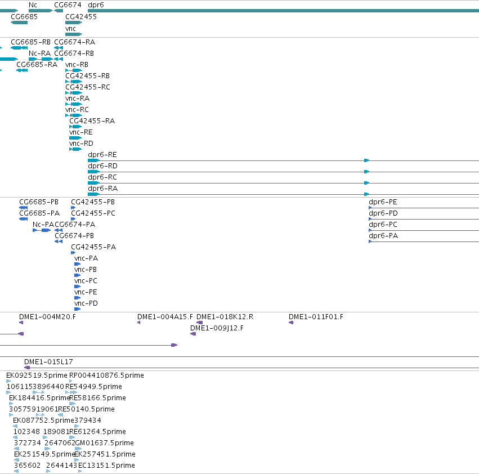Click the 102348 feature label
Screen dimensions: 479x474
click(26, 432)
